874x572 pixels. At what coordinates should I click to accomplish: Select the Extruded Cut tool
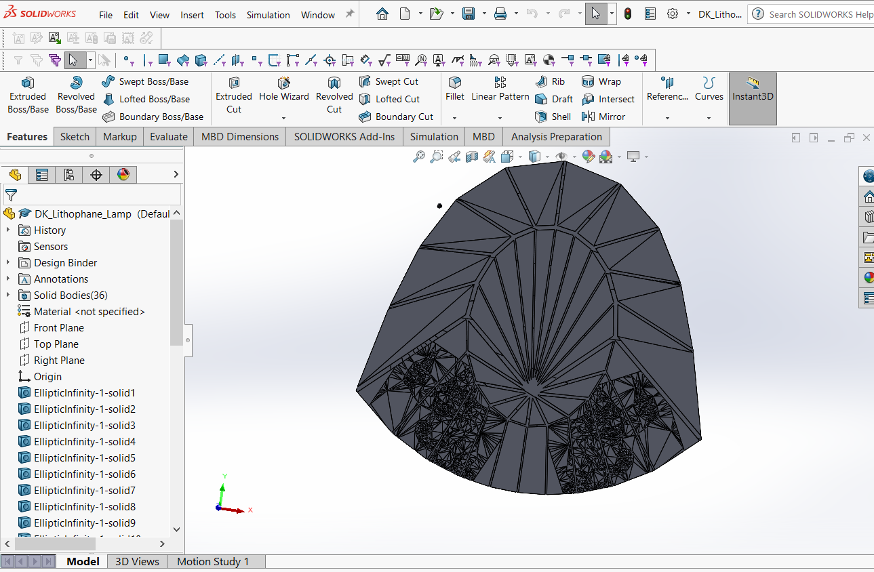click(x=234, y=95)
